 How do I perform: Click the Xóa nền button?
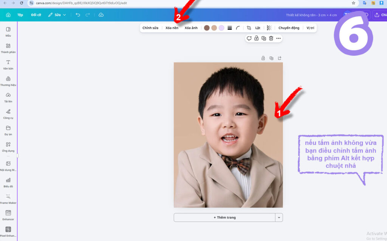pos(172,28)
